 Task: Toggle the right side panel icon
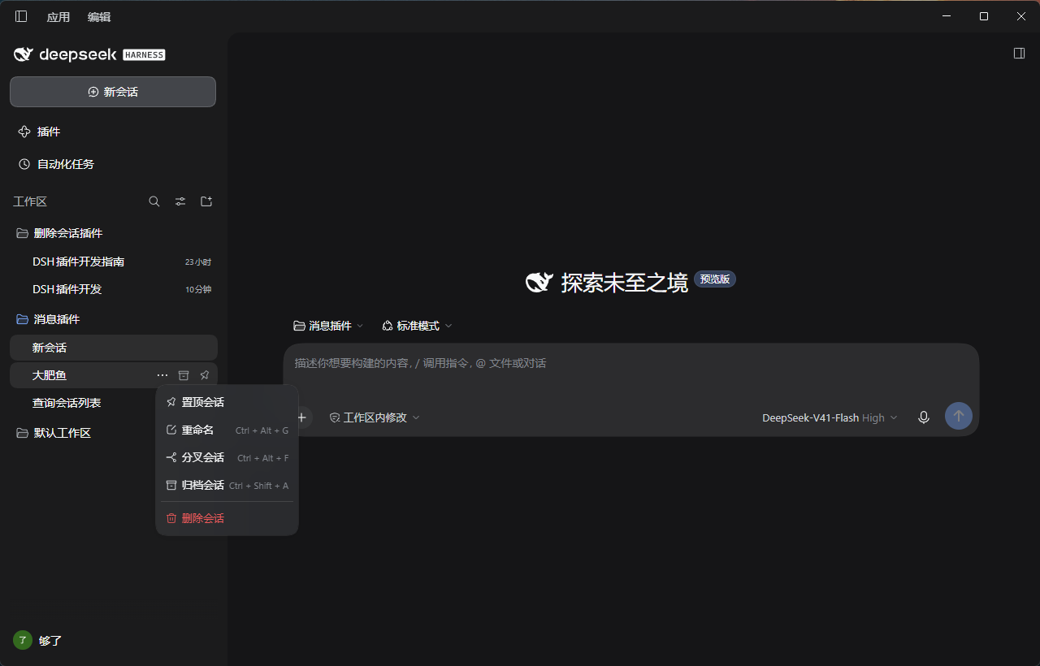coord(1019,53)
